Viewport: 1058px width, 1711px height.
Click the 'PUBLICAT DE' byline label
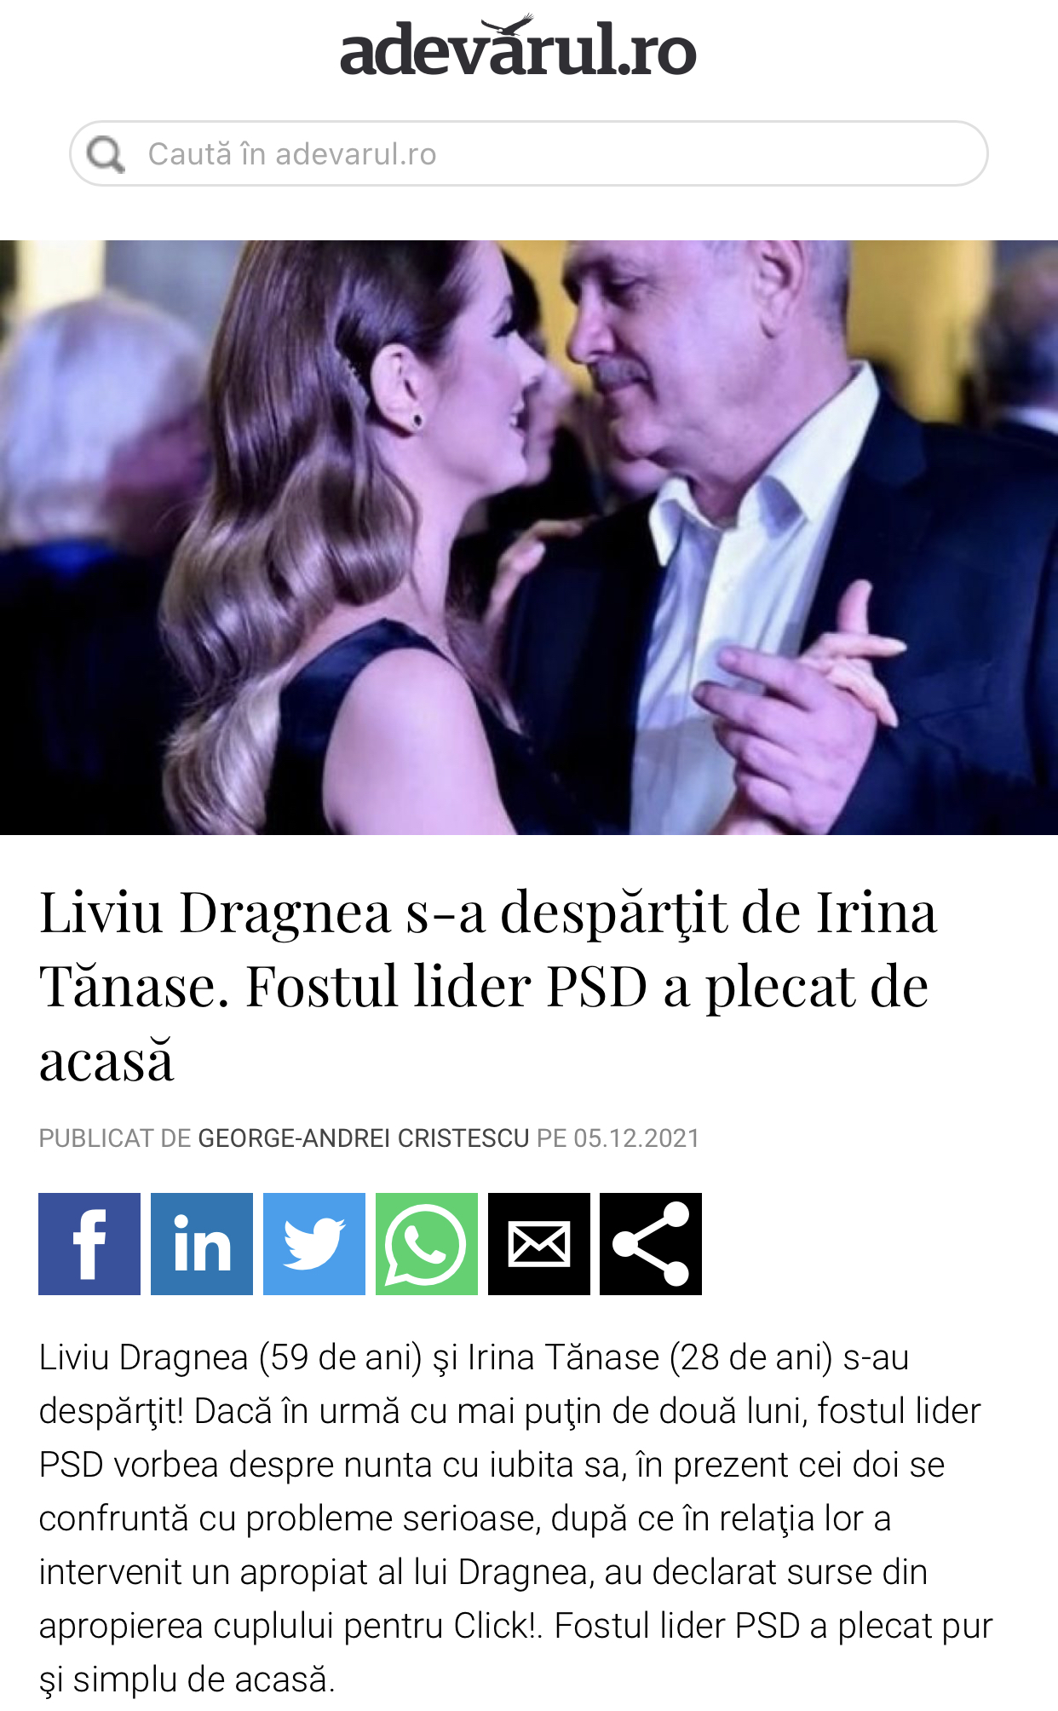click(x=115, y=1138)
